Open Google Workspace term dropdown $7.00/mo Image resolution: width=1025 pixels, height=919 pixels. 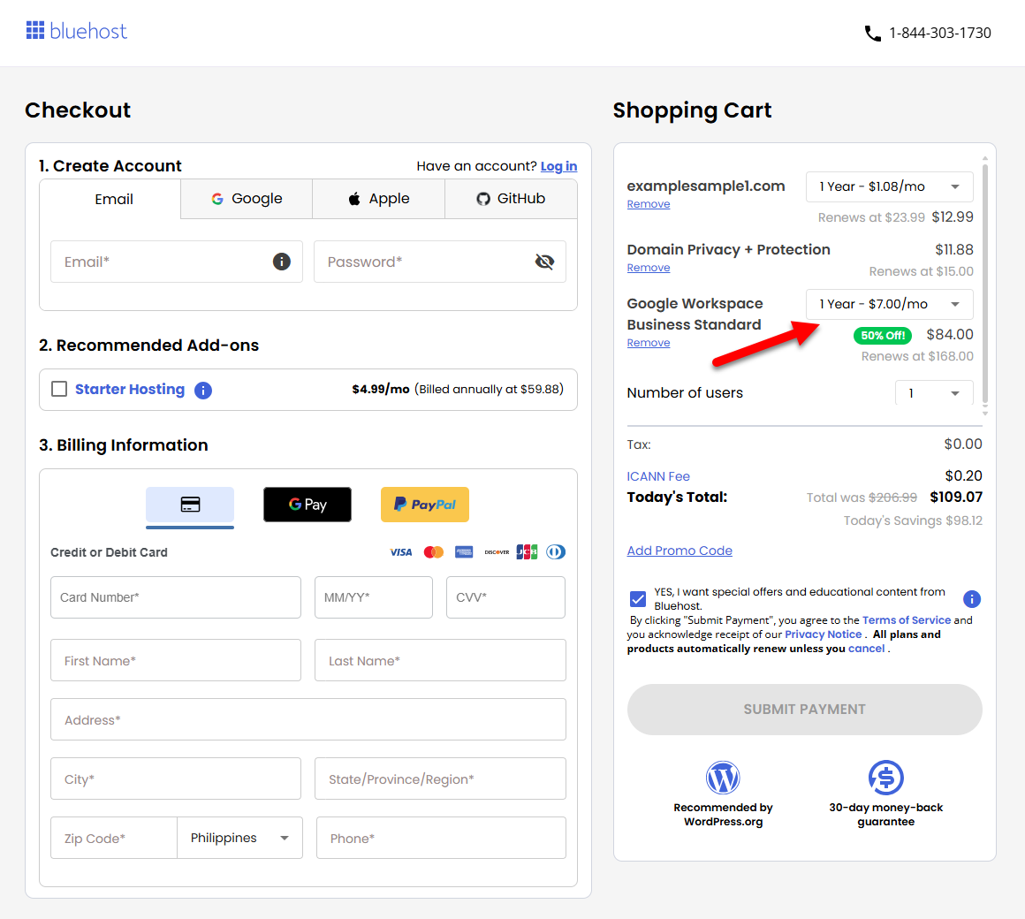[890, 304]
